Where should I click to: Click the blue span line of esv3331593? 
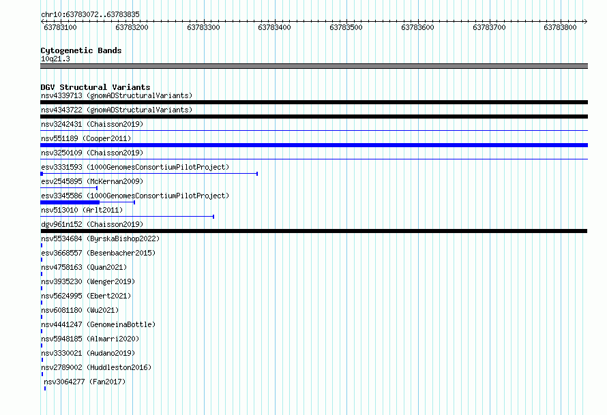[149, 174]
